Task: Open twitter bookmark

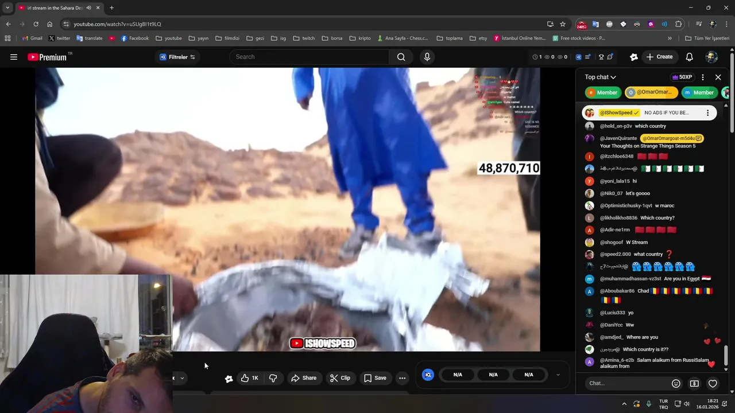Action: (x=59, y=38)
